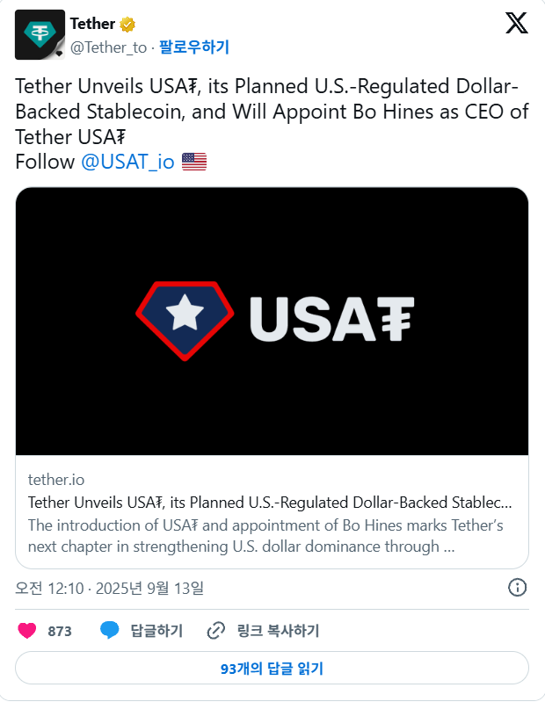Screen dimensions: 545x702
Task: Click the Tether display name
Action: (92, 24)
